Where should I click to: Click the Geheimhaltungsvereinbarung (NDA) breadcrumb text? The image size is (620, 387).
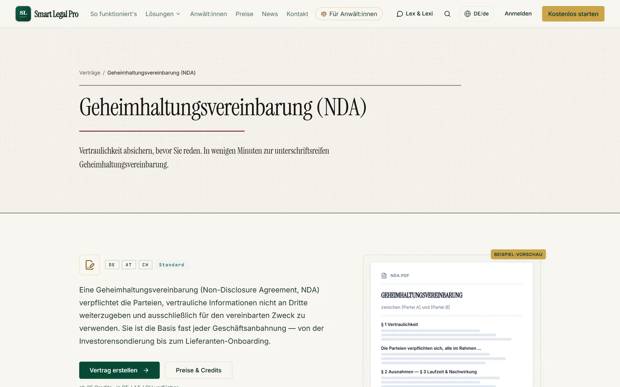pyautogui.click(x=152, y=73)
